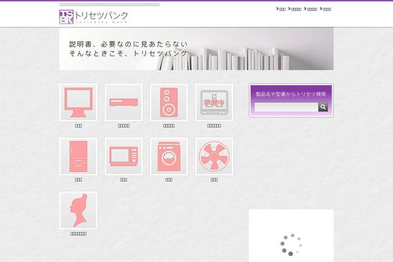
Task: Focus the manual search text field
Action: pyautogui.click(x=286, y=107)
